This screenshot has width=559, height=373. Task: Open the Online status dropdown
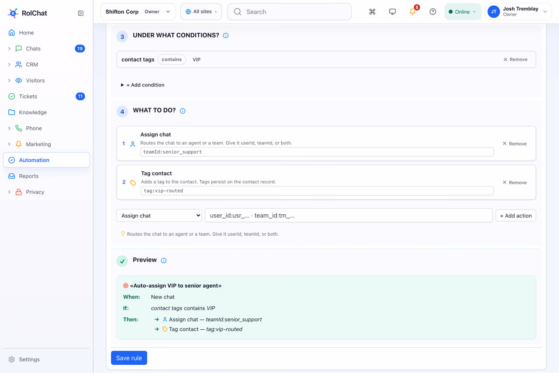click(x=463, y=12)
